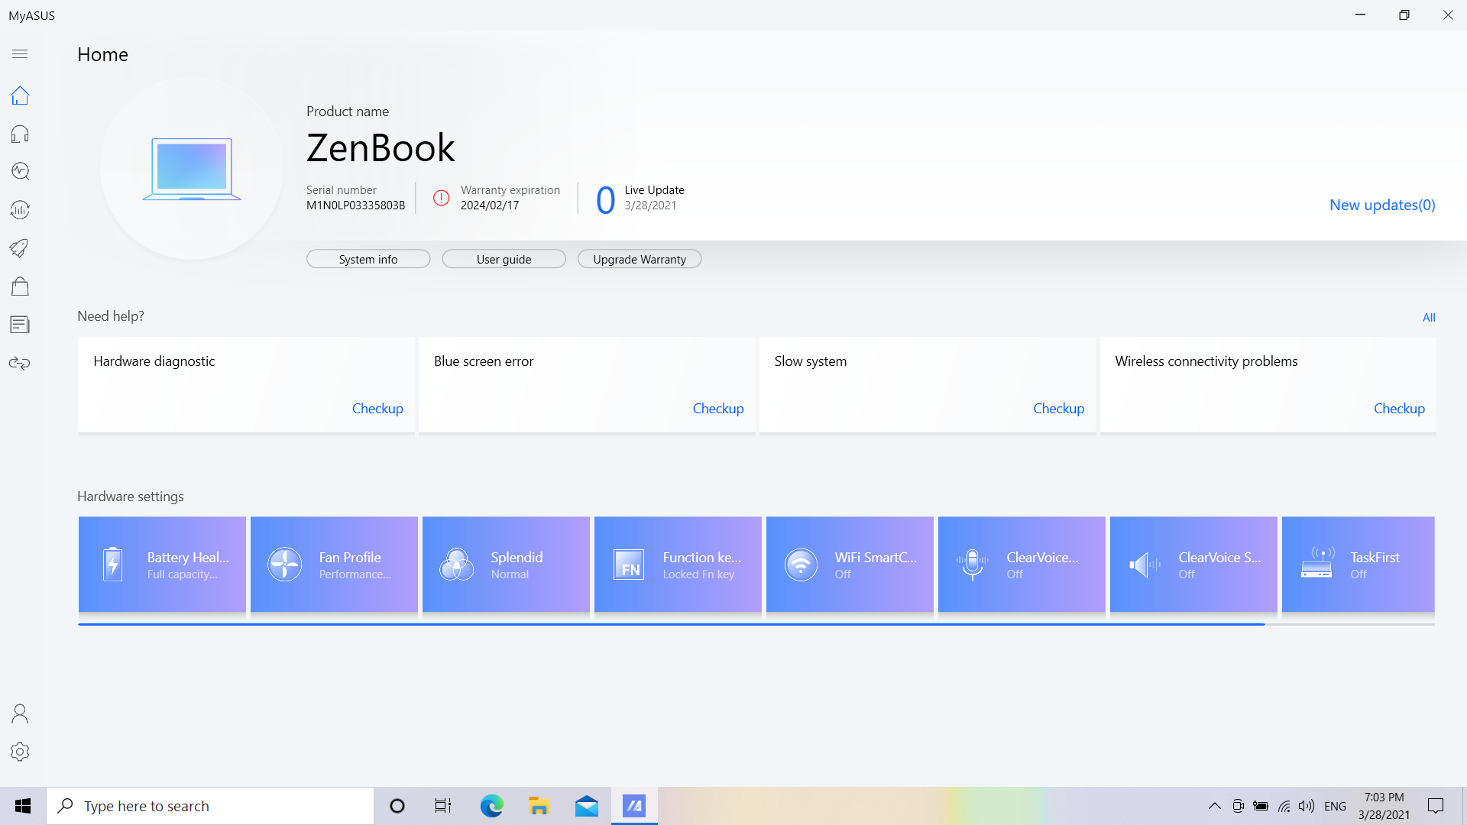Open the shopping bag icon in sidebar
The image size is (1467, 825).
[20, 286]
